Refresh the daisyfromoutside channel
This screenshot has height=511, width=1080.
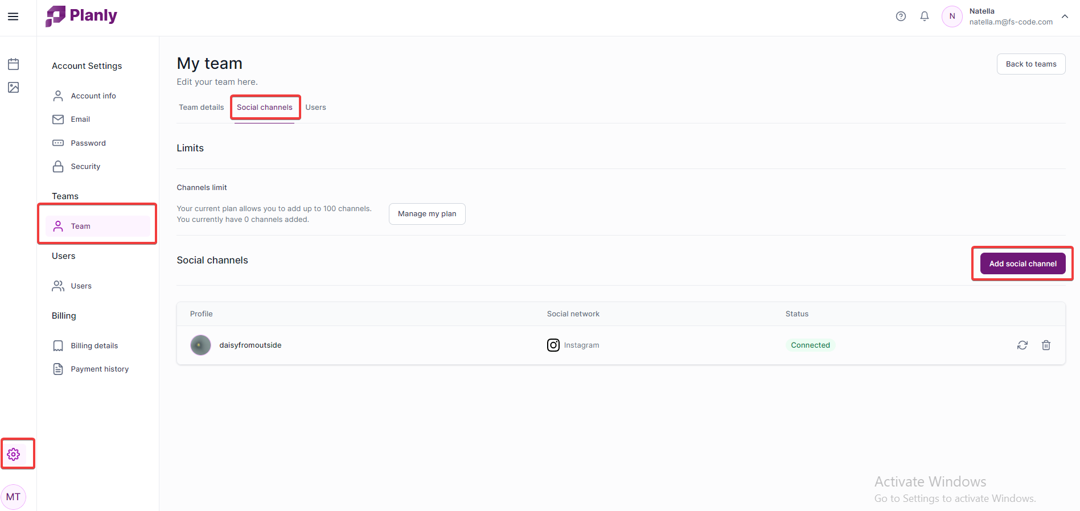coord(1022,345)
